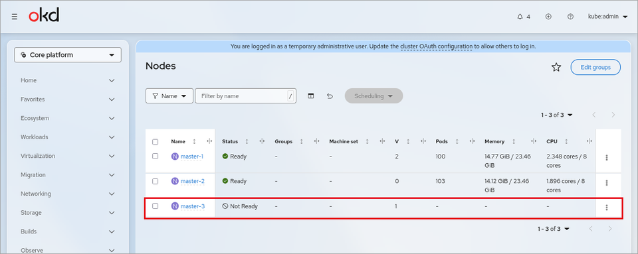Toggle the select-all header checkbox
Image resolution: width=638 pixels, height=254 pixels.
pyautogui.click(x=155, y=142)
